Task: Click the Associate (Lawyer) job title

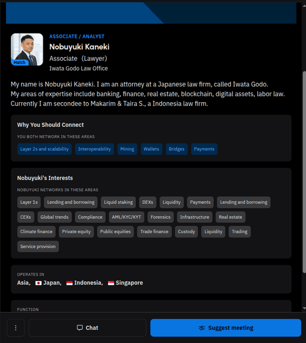Action: [x=78, y=58]
